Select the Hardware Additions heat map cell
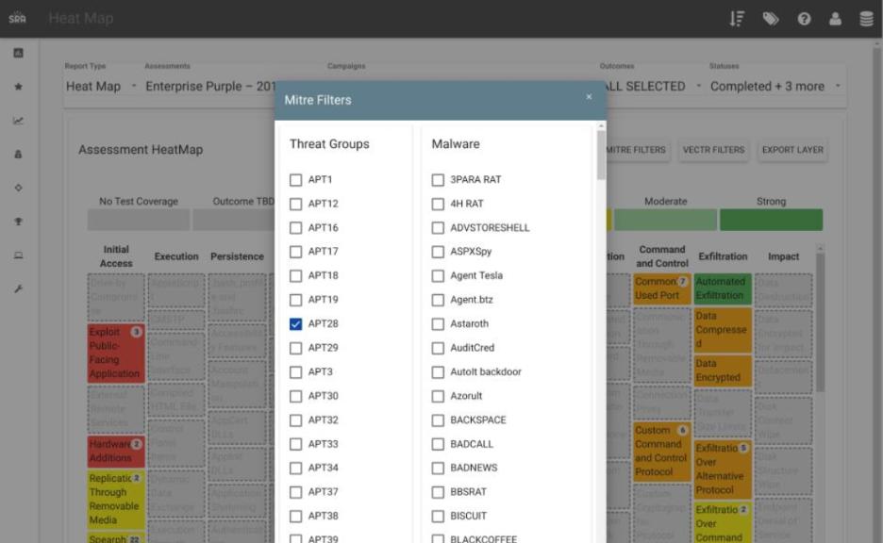This screenshot has width=883, height=543. click(116, 452)
